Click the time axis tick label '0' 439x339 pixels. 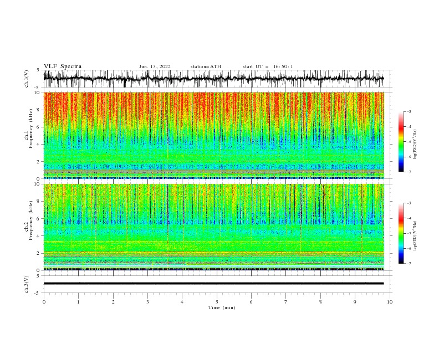tap(44, 302)
